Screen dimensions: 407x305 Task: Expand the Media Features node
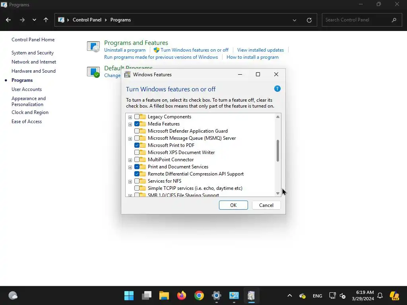coord(130,124)
